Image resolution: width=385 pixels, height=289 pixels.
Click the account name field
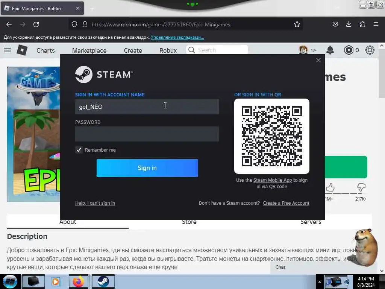point(147,106)
